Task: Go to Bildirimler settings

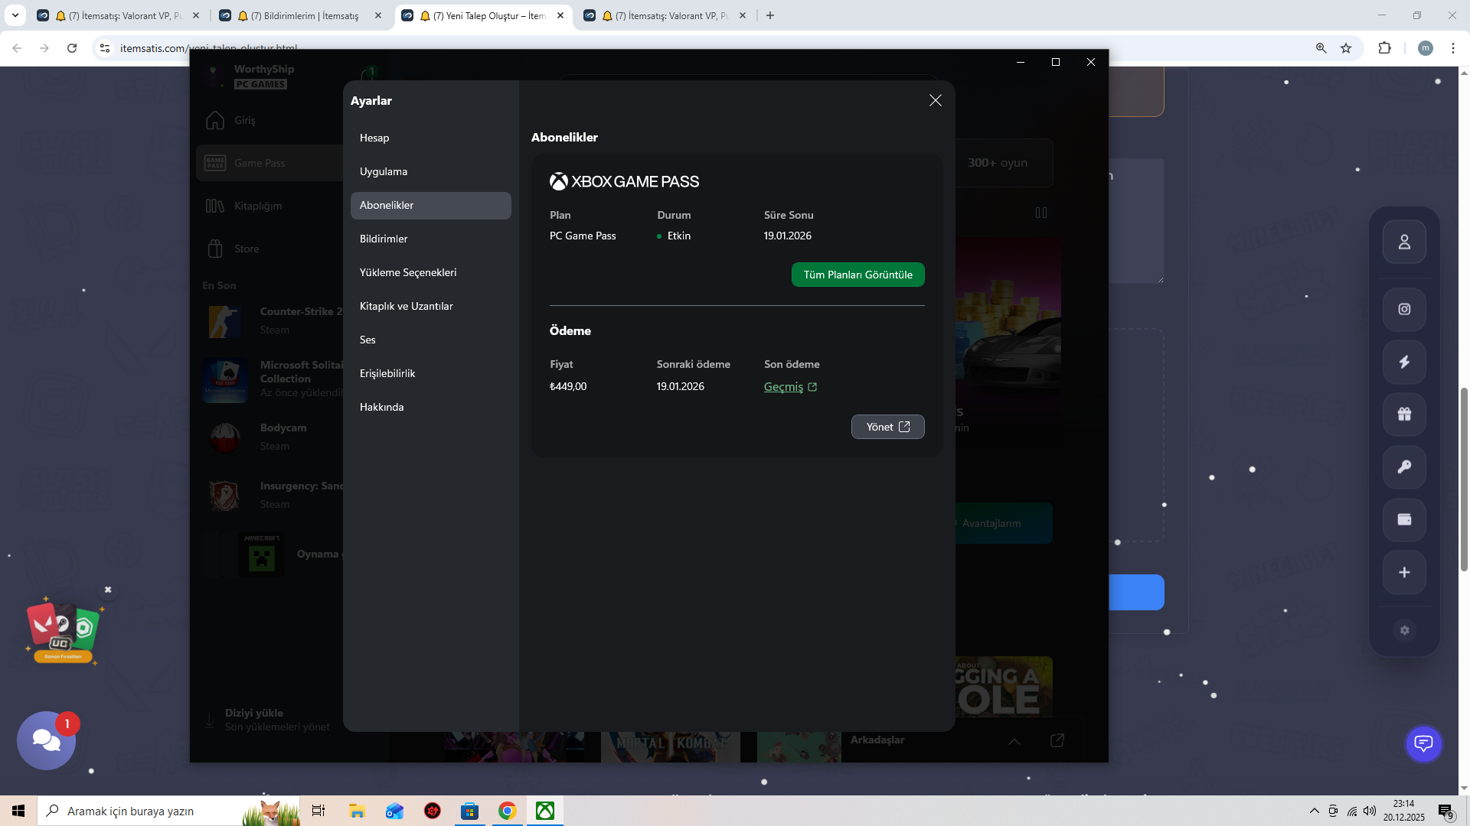Action: pyautogui.click(x=430, y=239)
